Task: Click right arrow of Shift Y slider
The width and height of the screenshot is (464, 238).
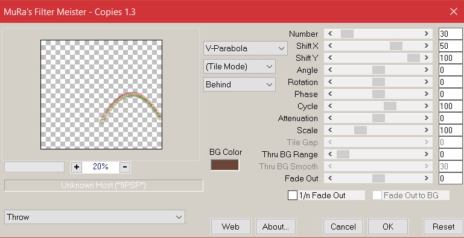Action: pos(427,58)
